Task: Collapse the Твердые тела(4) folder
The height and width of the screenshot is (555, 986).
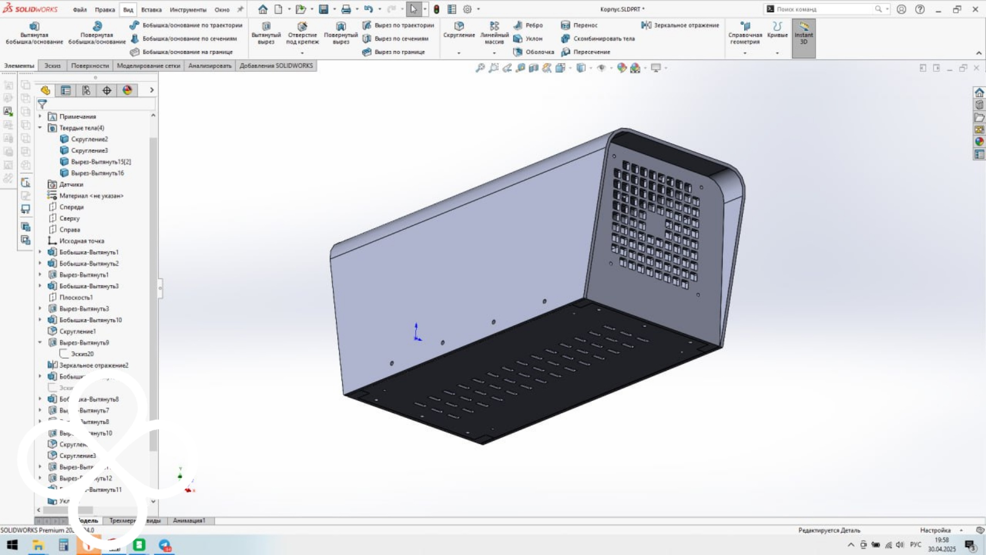Action: [x=40, y=127]
